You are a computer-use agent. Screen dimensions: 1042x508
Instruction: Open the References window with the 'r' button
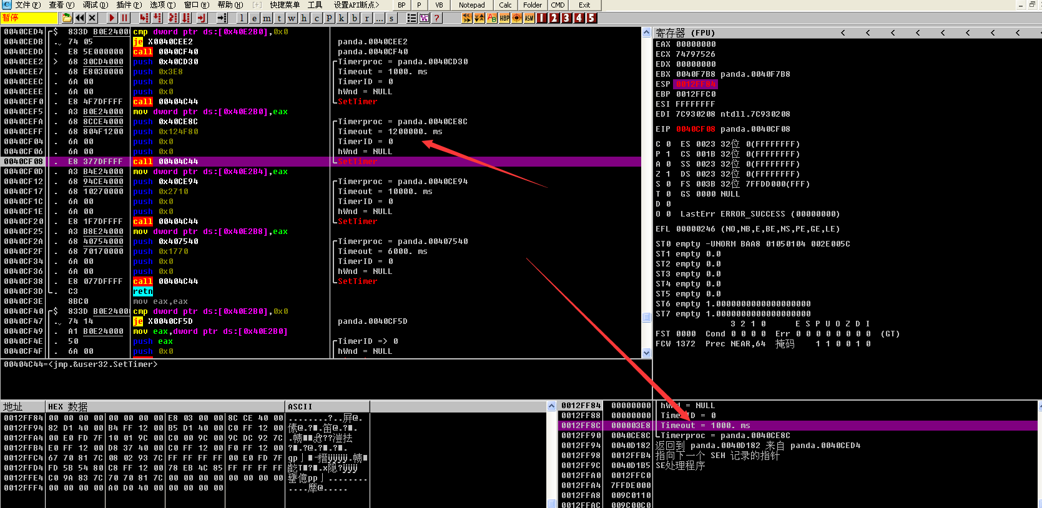tap(367, 17)
